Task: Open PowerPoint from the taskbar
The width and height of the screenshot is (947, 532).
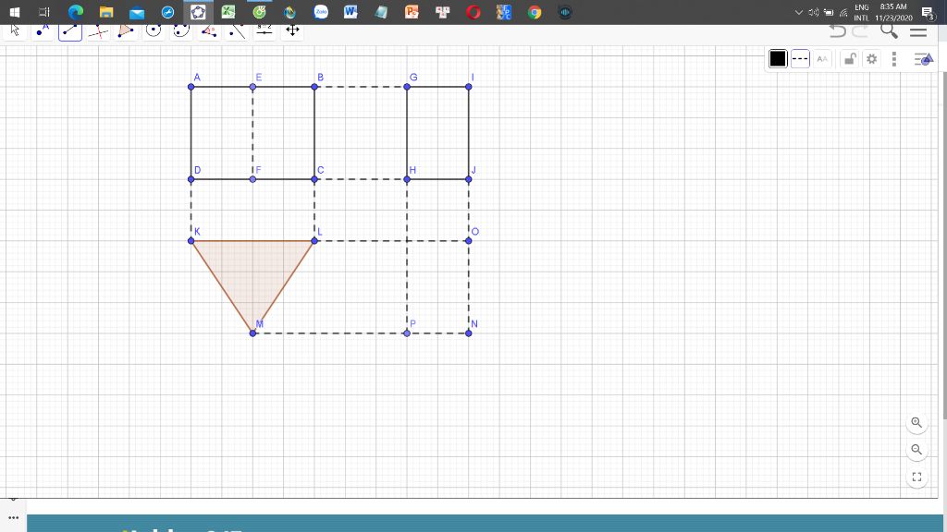Action: [412, 12]
